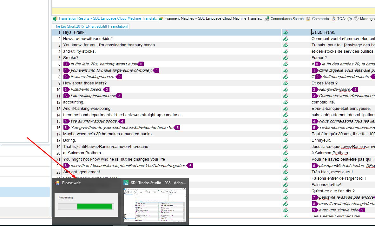
Task: Click target cell 'comptabilité.'
Action: coord(343,102)
